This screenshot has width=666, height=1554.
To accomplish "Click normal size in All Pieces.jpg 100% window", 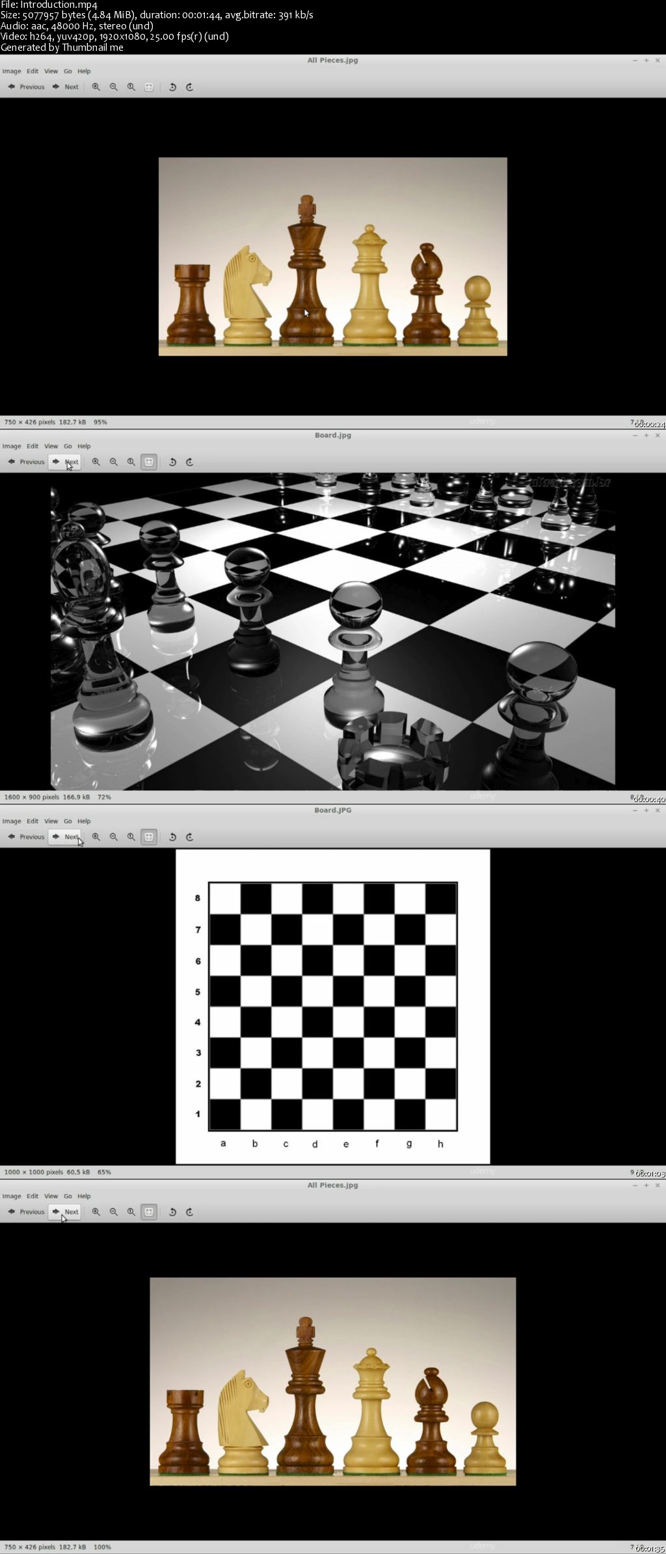I will 131,1212.
